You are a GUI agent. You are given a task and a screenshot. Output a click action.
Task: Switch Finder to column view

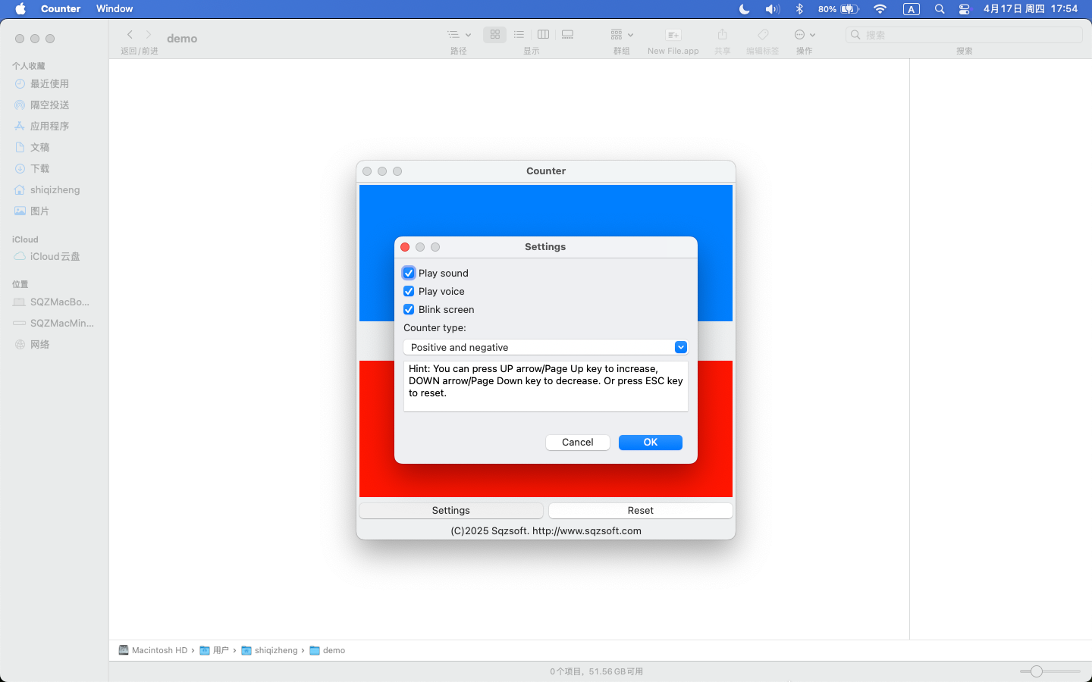543,35
